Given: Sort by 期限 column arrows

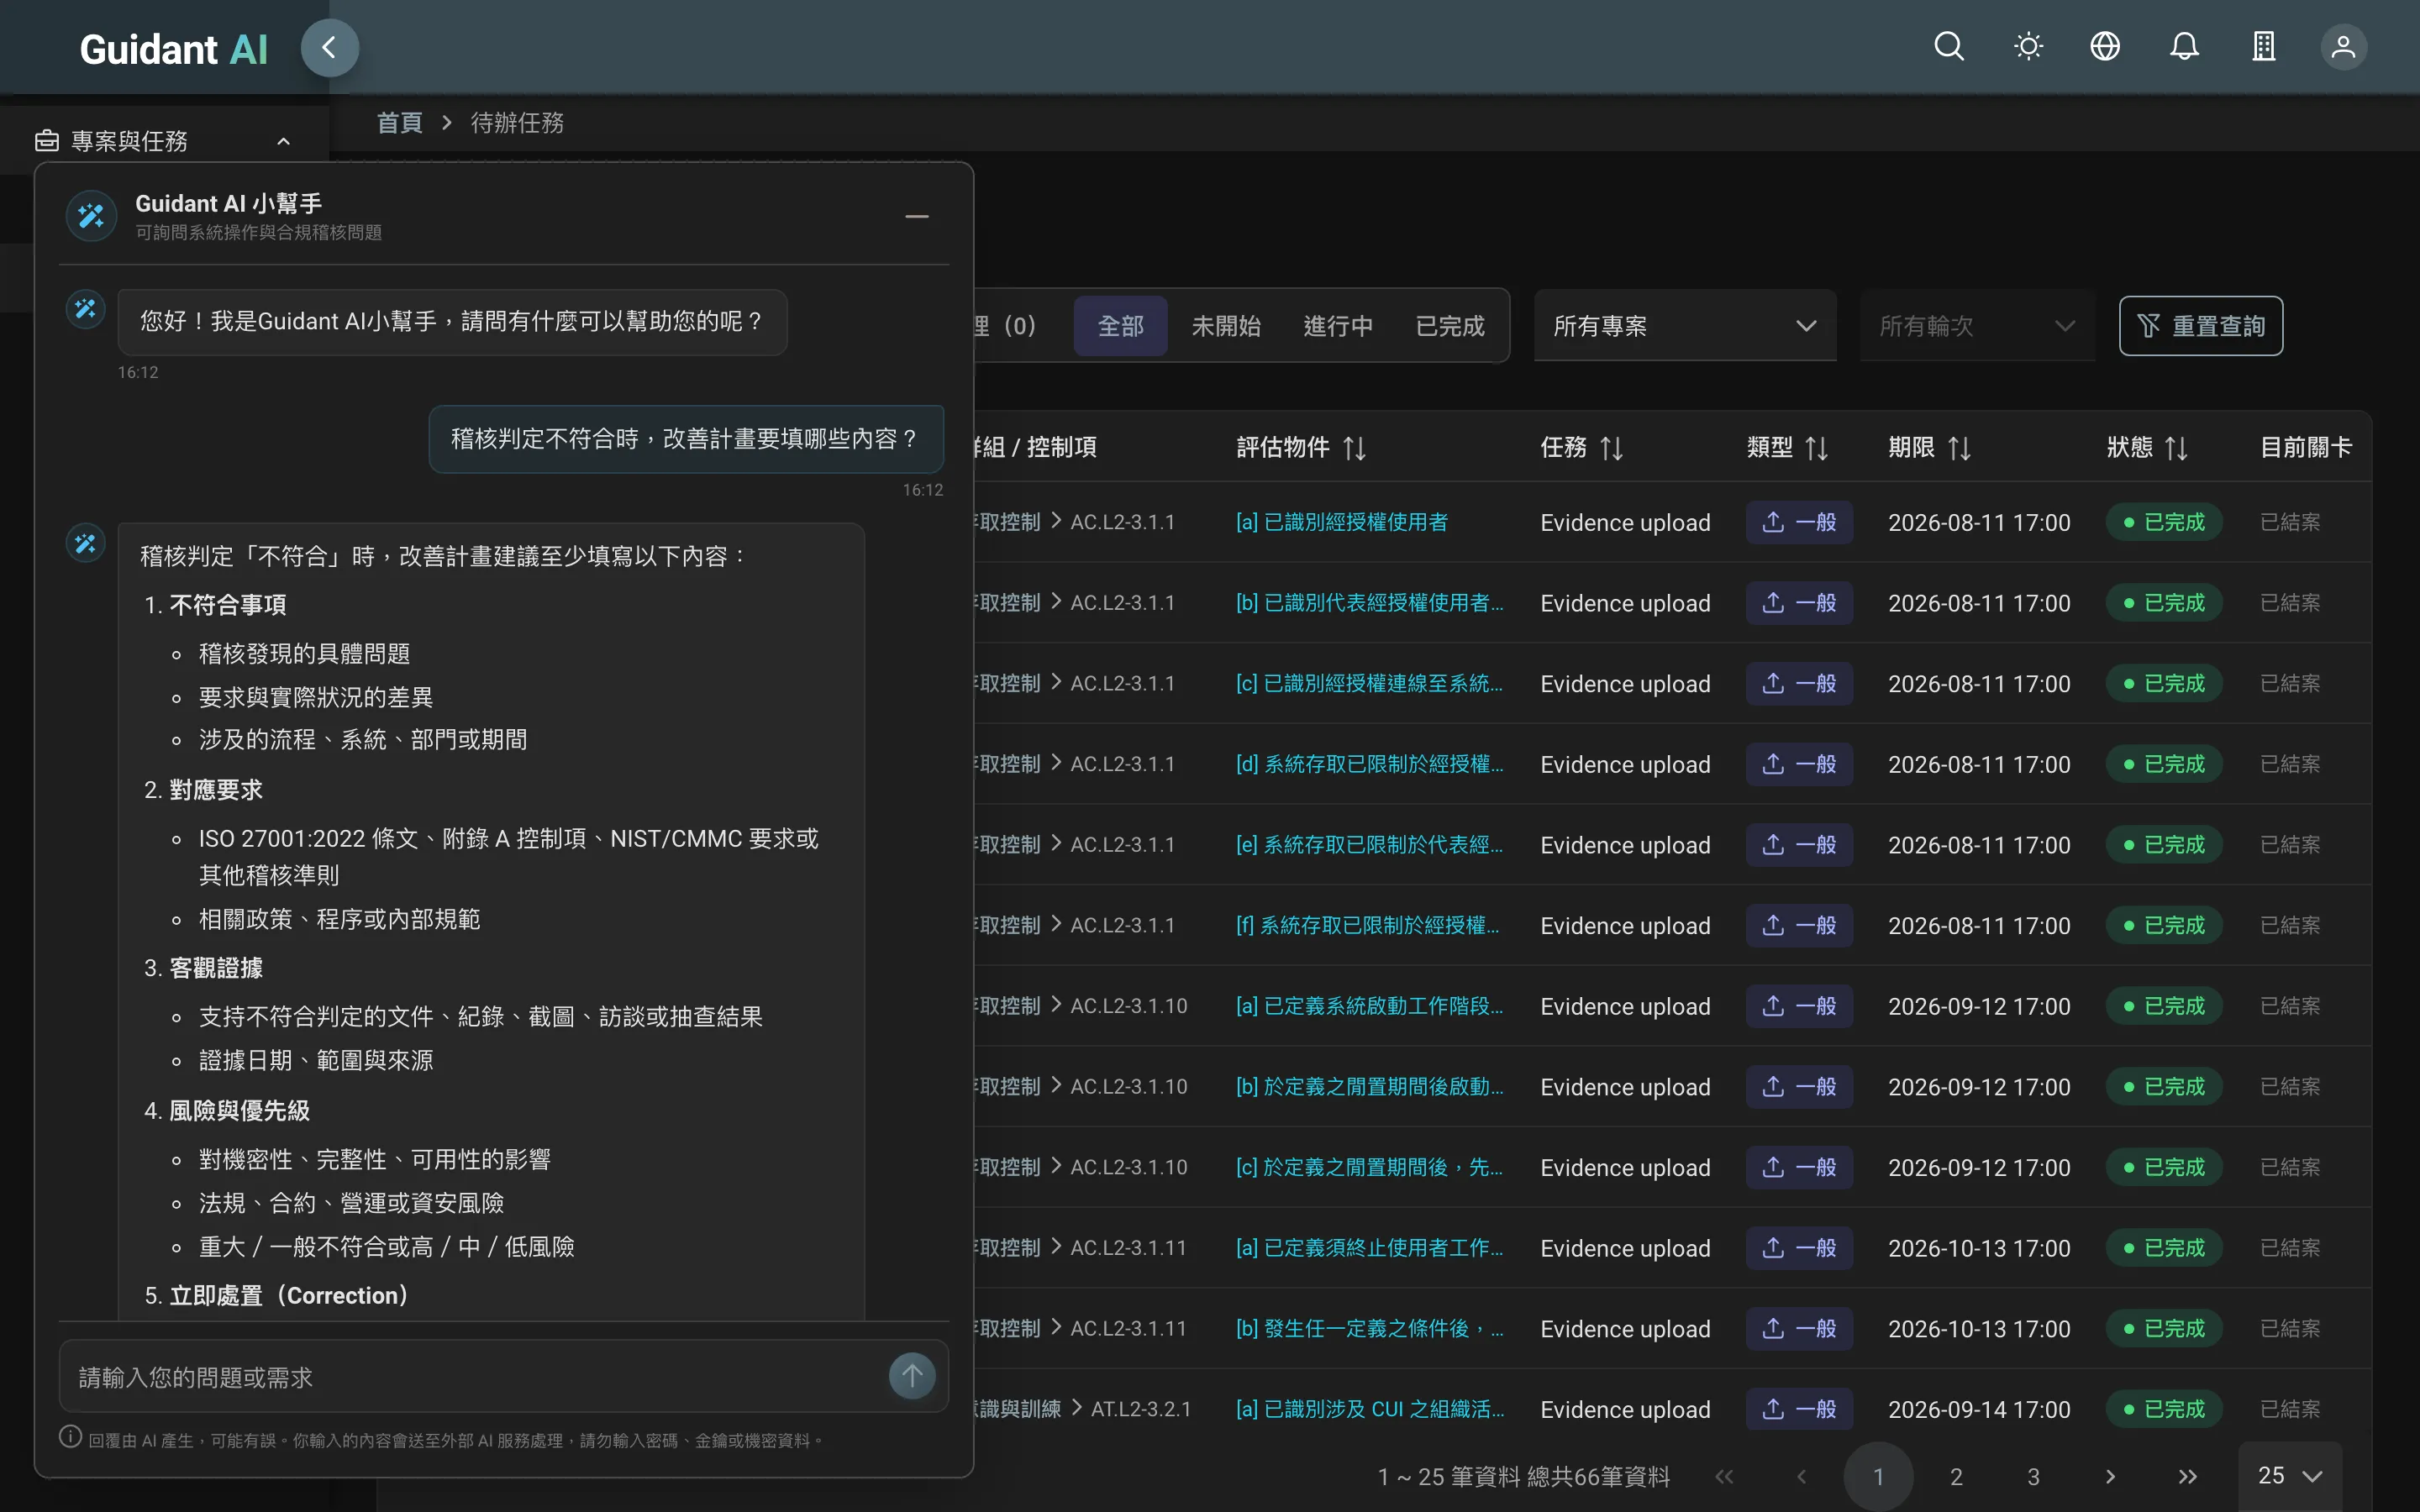Looking at the screenshot, I should coord(1959,448).
